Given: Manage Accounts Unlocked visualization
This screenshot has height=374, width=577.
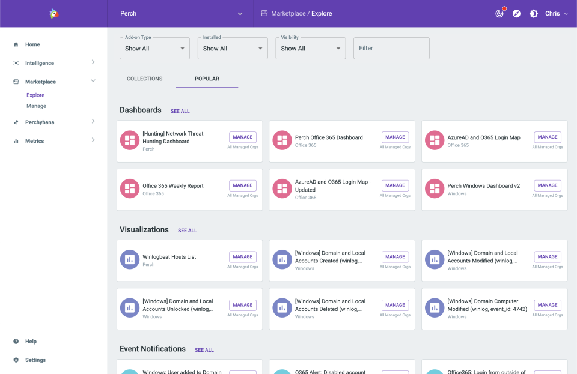Looking at the screenshot, I should (x=242, y=305).
